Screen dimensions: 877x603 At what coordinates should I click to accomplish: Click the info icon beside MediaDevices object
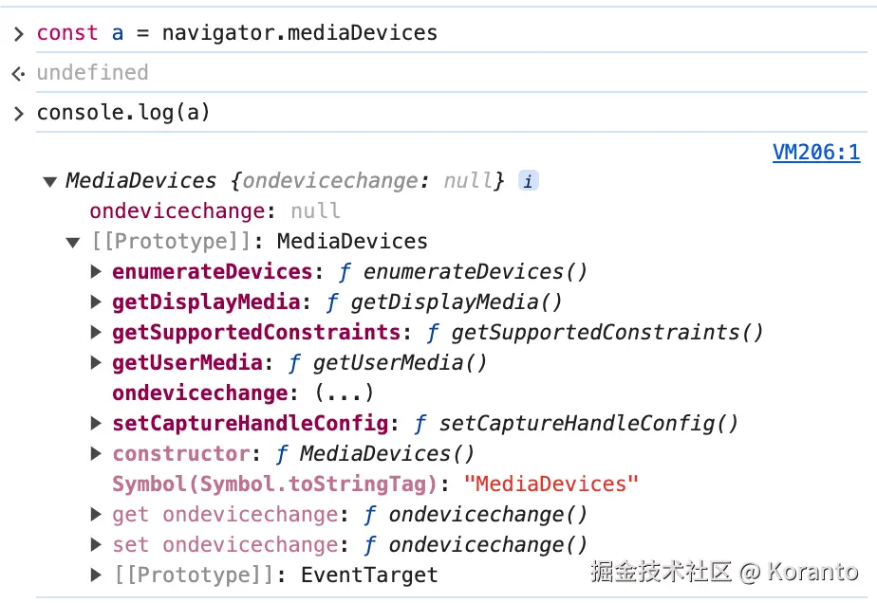pyautogui.click(x=528, y=180)
